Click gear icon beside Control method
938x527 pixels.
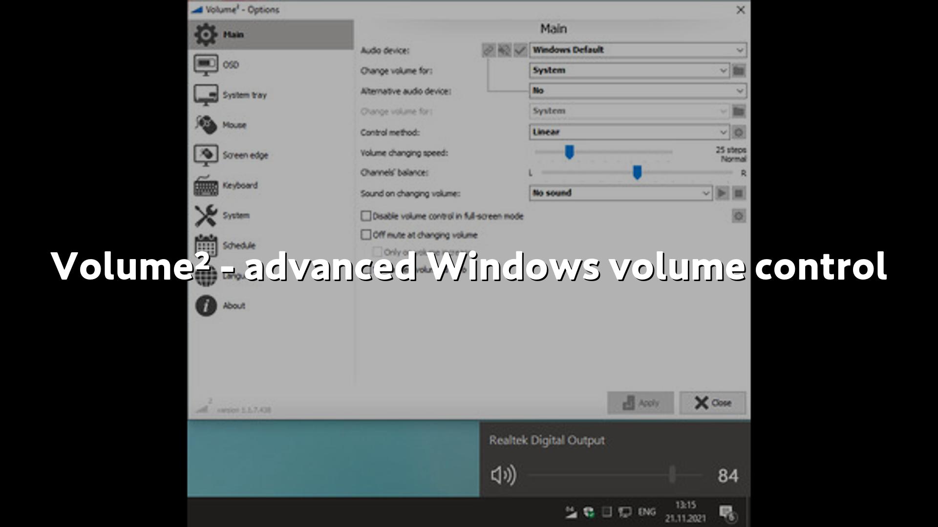739,132
